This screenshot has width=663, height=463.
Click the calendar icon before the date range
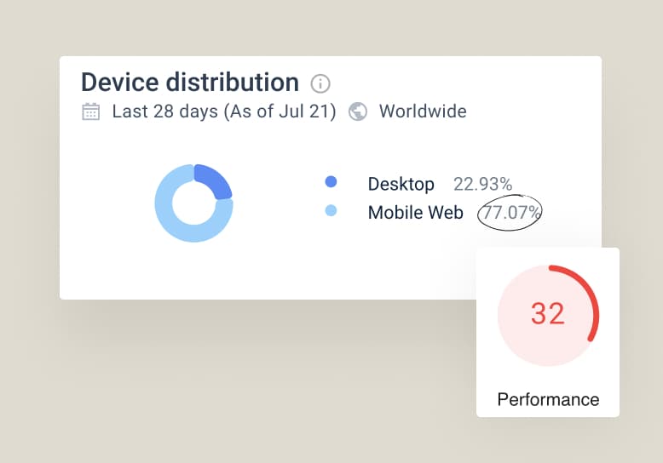click(x=91, y=111)
